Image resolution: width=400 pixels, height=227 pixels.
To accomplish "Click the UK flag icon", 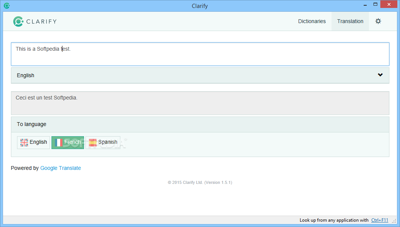I will tap(24, 143).
